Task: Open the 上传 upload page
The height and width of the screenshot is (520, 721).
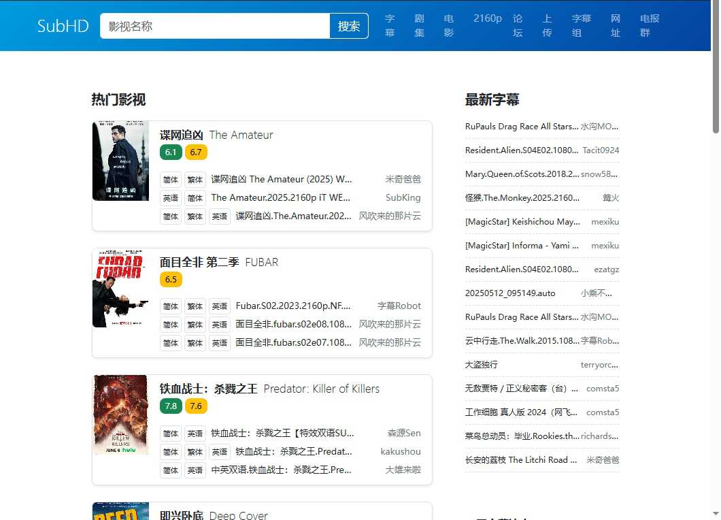Action: coord(547,25)
